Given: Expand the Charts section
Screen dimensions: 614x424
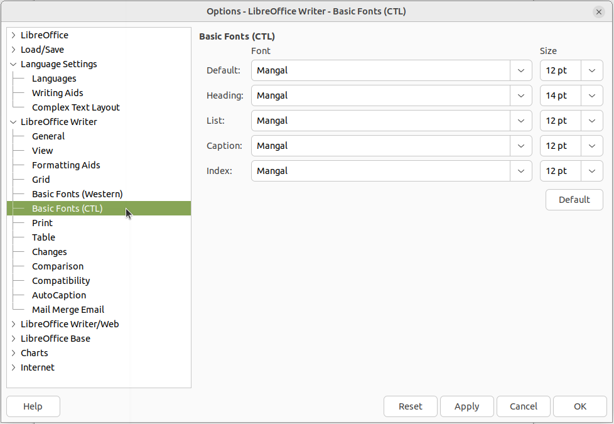Looking at the screenshot, I should pyautogui.click(x=13, y=352).
